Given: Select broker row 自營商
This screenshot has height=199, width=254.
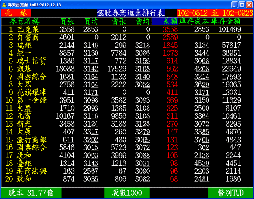Looking at the screenshot, I should click(127, 37).
